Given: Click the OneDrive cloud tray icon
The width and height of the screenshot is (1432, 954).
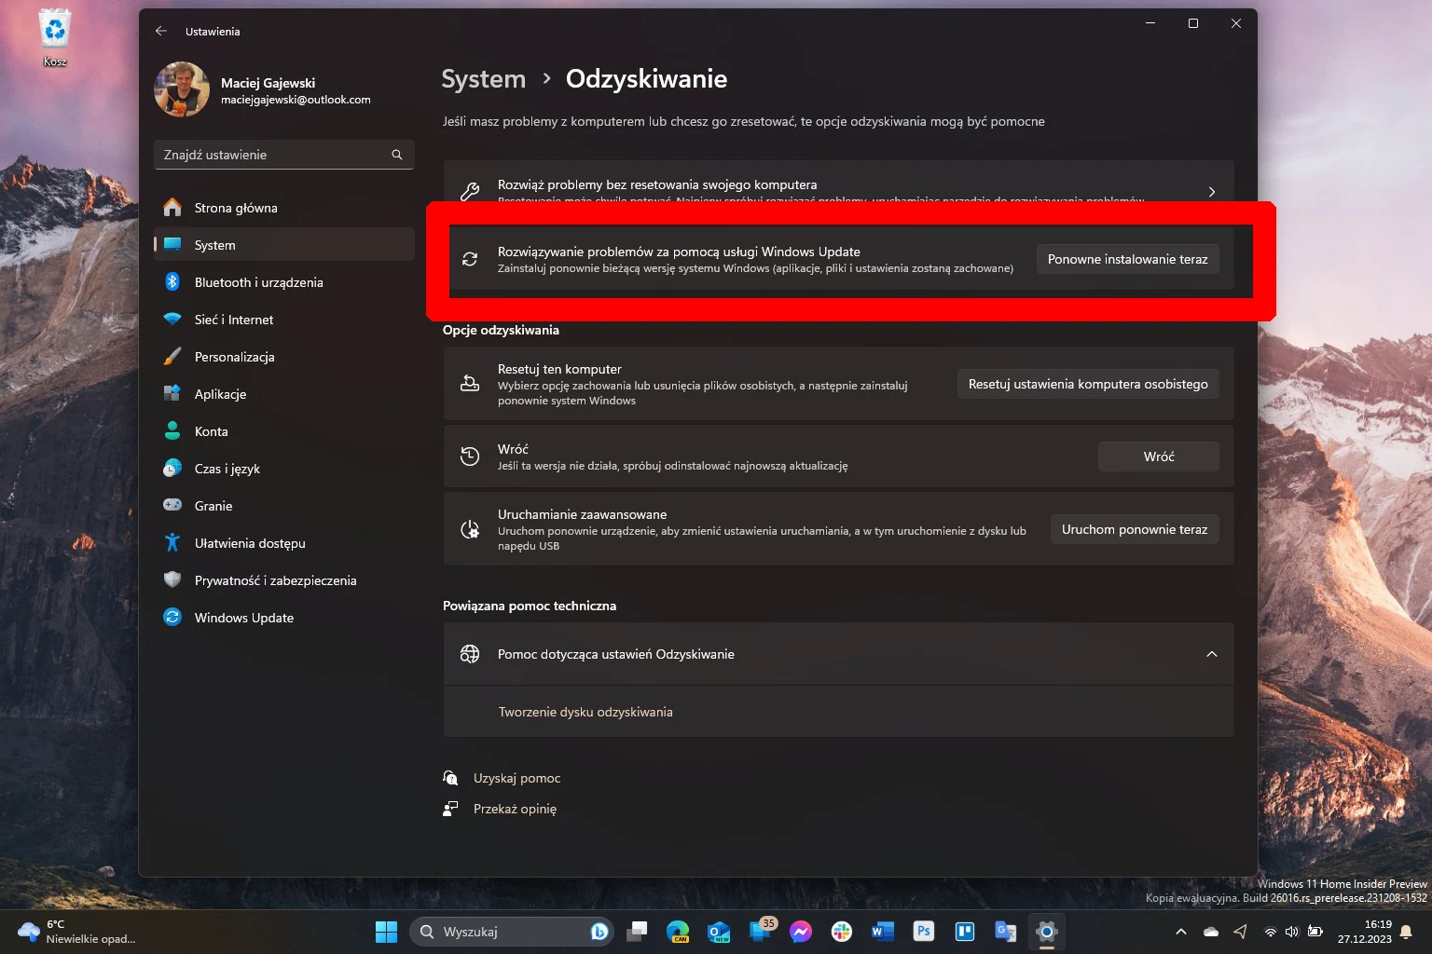Looking at the screenshot, I should (x=1211, y=932).
